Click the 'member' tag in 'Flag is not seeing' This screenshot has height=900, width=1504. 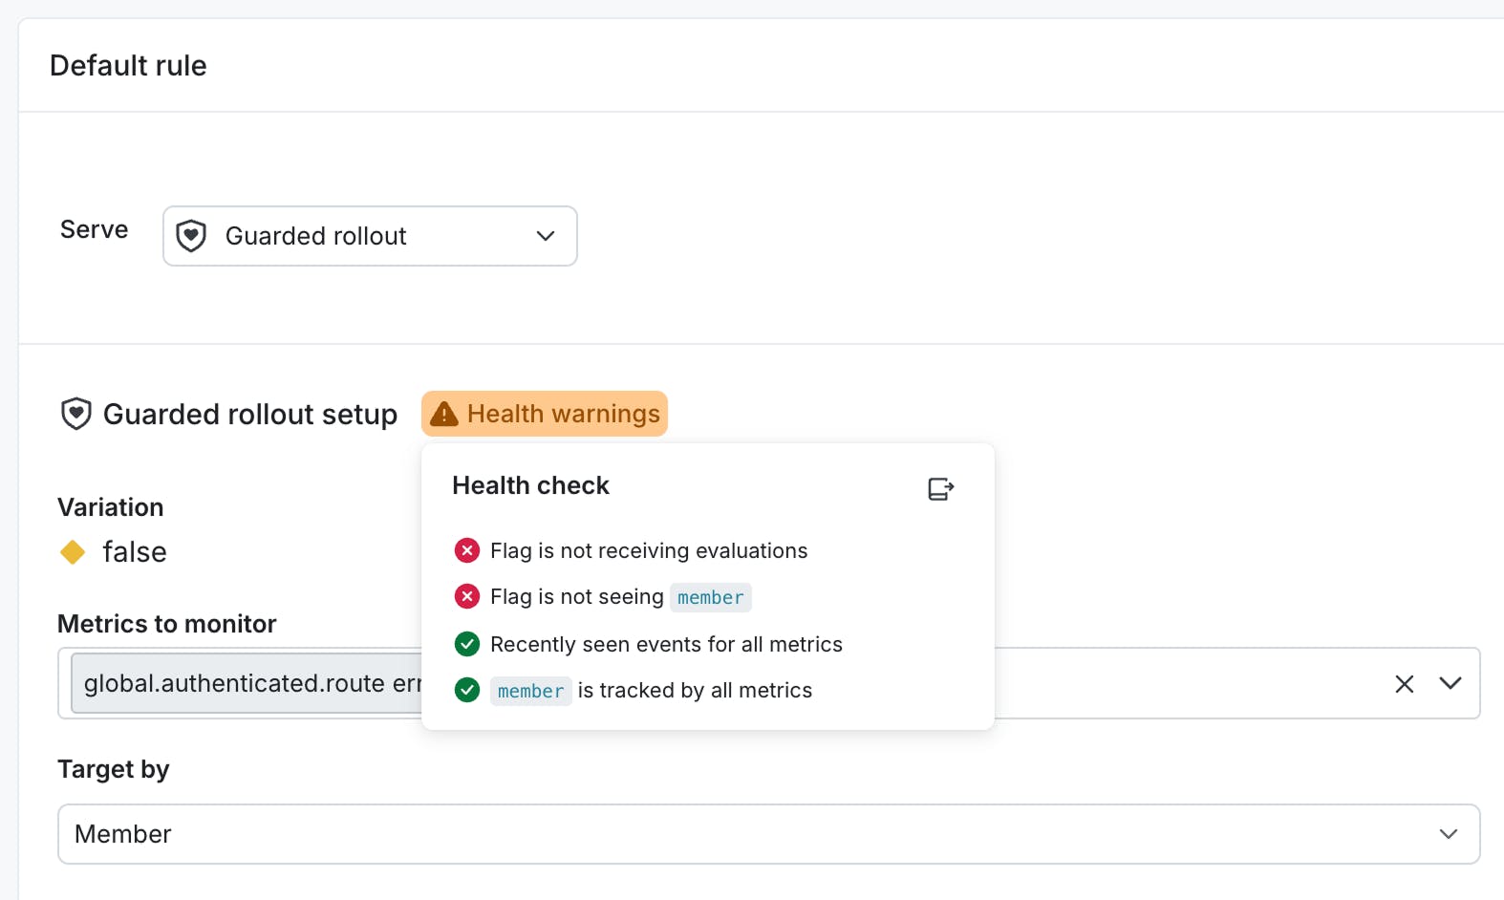pyautogui.click(x=710, y=597)
